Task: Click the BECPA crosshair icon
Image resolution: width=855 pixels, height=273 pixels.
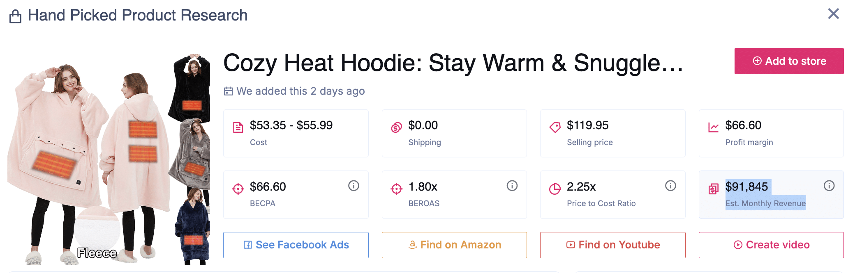Action: point(239,189)
